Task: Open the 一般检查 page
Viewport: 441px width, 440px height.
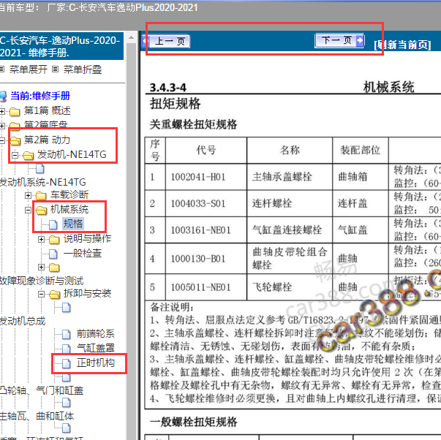Action: point(83,253)
